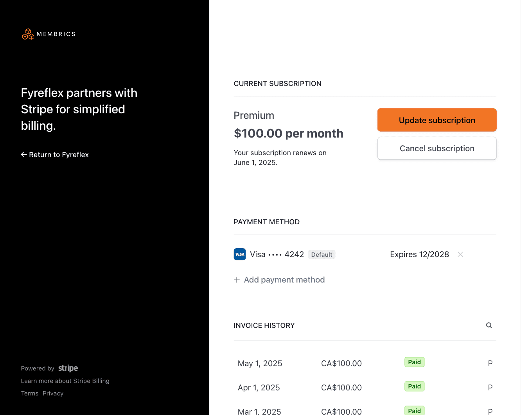The height and width of the screenshot is (415, 521).
Task: Open the Terms link
Action: tap(30, 394)
